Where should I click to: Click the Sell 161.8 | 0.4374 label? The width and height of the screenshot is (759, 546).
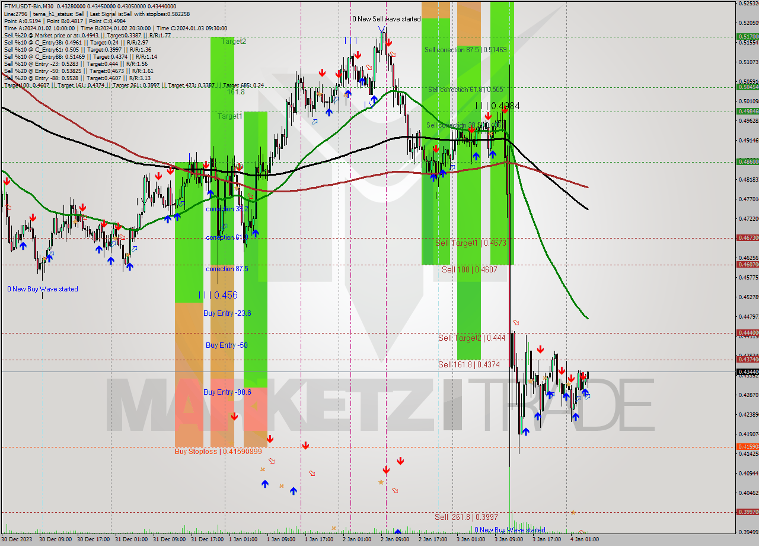(x=468, y=364)
